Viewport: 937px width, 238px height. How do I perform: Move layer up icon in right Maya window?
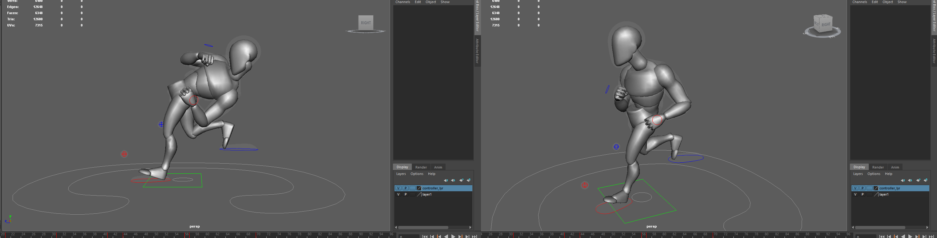coord(903,180)
